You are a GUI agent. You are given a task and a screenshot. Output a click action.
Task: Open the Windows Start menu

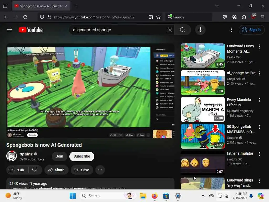(73, 196)
